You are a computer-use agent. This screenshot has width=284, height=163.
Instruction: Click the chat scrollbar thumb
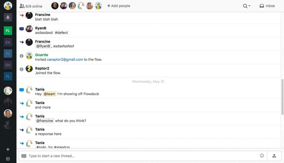282,96
